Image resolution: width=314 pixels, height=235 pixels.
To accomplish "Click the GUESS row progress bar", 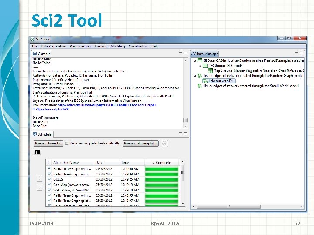I will 161,179.
